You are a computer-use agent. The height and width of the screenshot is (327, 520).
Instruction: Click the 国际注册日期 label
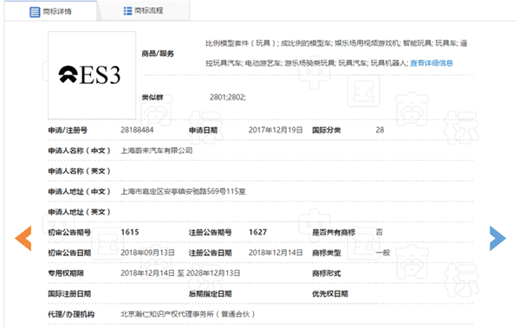pyautogui.click(x=69, y=293)
